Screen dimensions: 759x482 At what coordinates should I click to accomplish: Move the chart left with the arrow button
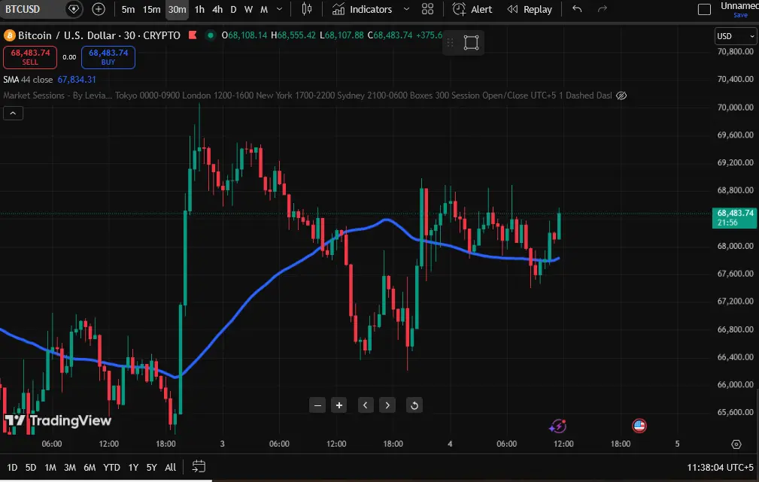366,405
